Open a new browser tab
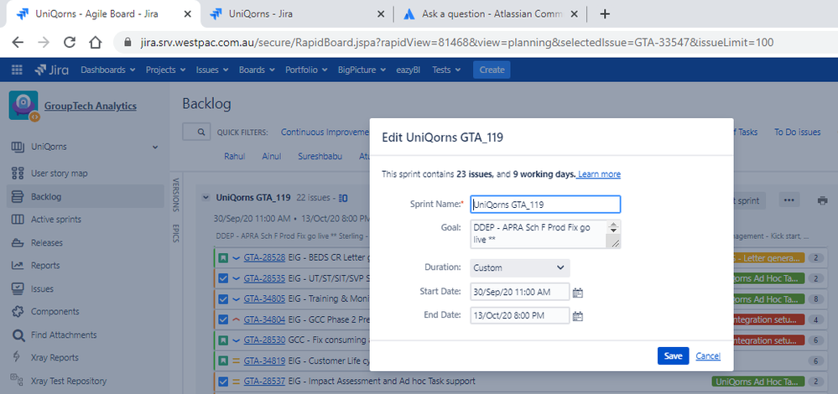This screenshot has height=394, width=838. coord(605,14)
